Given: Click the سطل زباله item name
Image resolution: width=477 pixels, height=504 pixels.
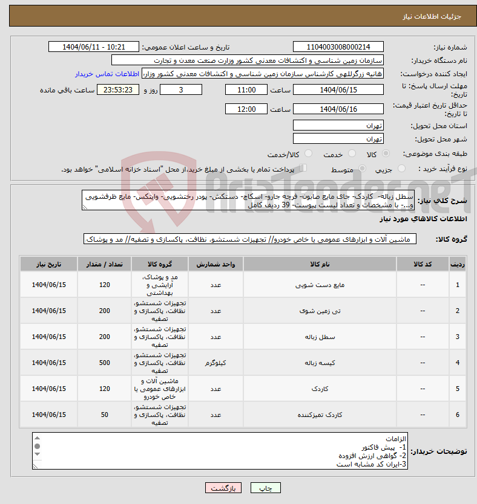Looking at the screenshot, I should [320, 337].
